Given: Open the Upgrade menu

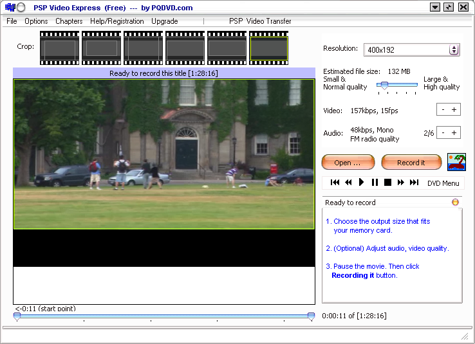Looking at the screenshot, I should pyautogui.click(x=165, y=21).
